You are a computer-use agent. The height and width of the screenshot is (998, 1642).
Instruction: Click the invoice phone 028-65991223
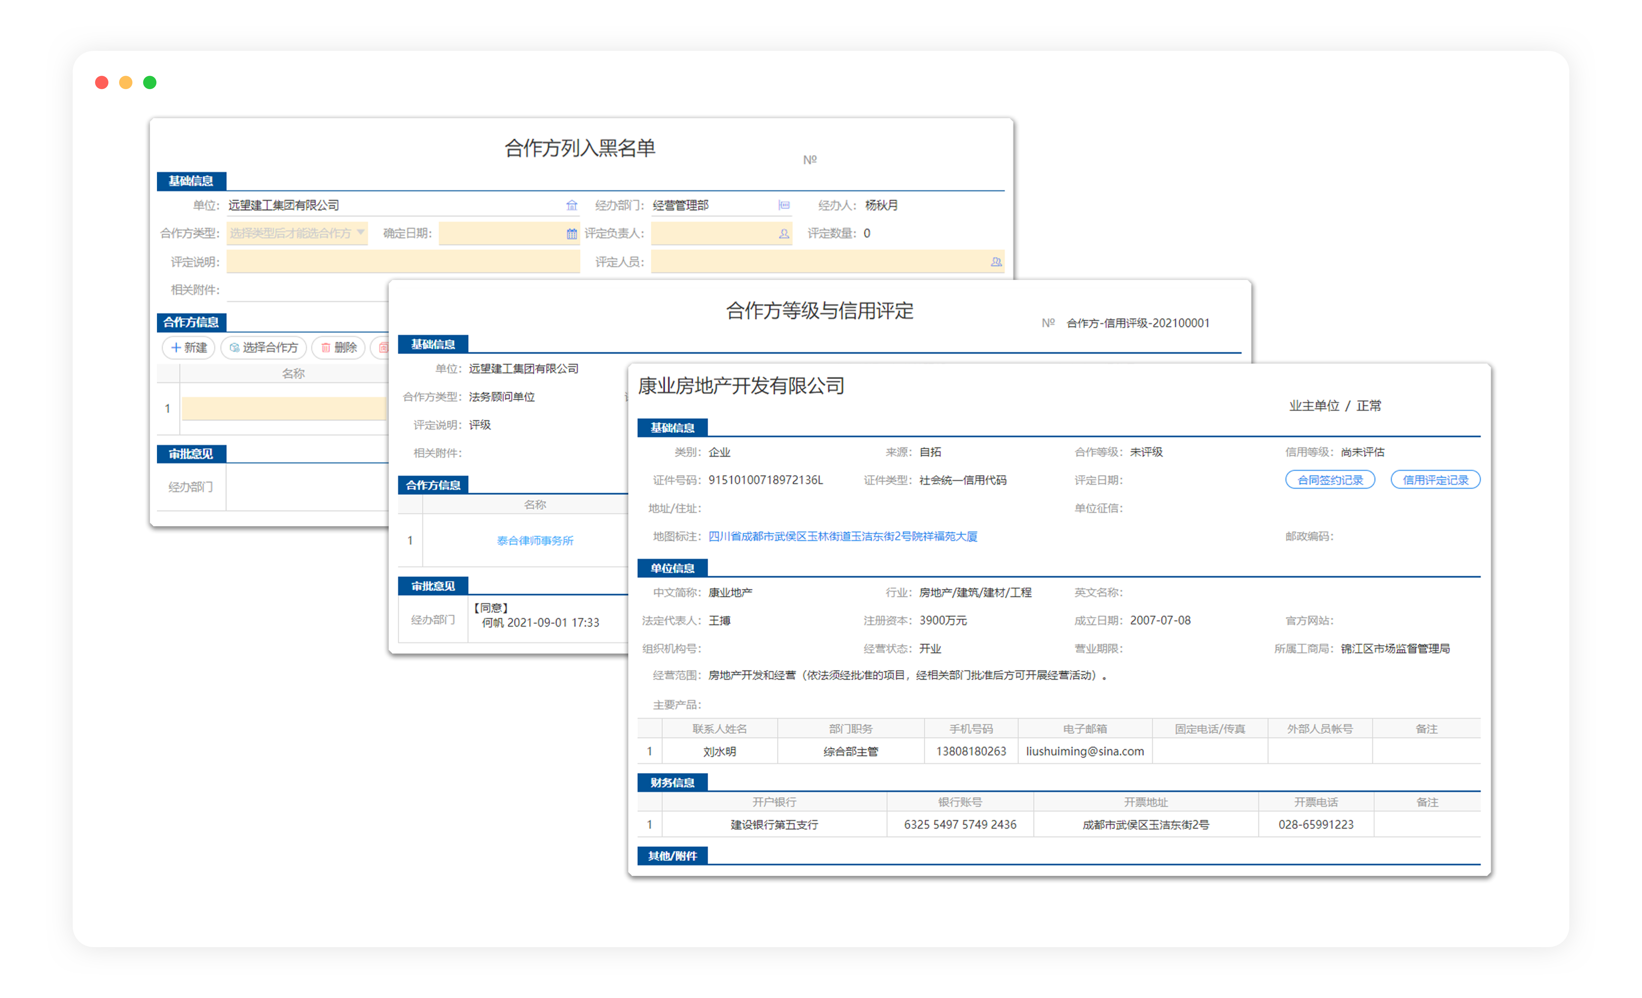coord(1316,824)
